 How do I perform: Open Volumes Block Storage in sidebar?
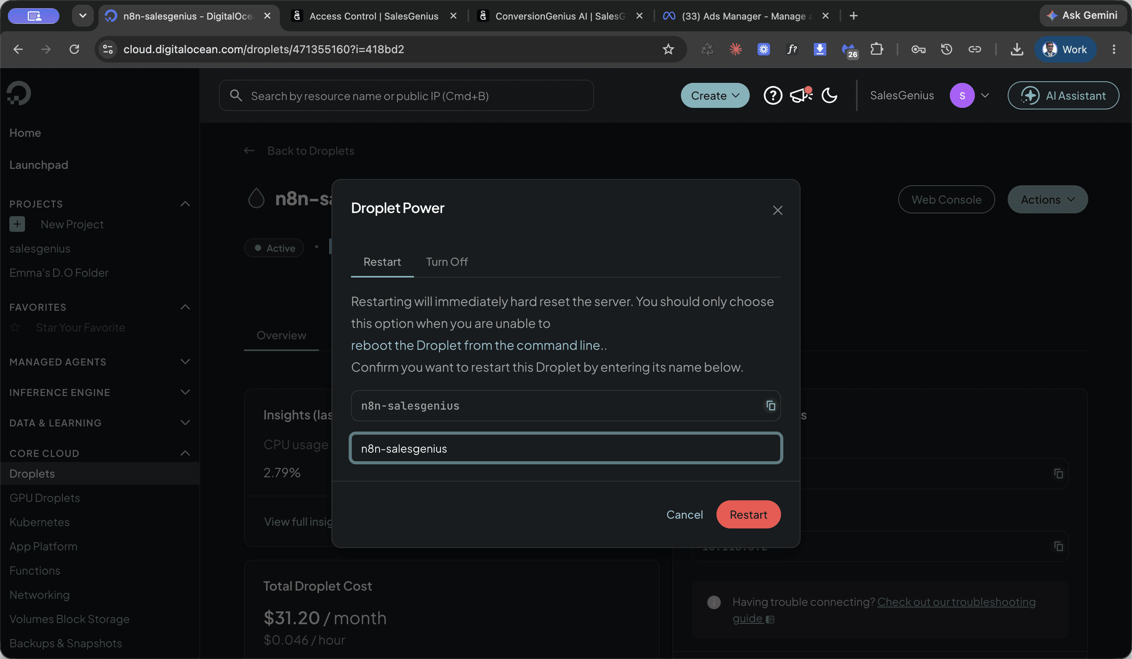69,619
